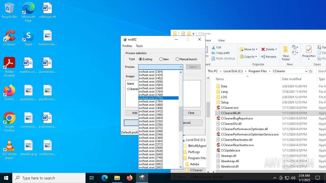Click Rename in Explorer ribbon
326x183 pixels.
click(x=269, y=57)
